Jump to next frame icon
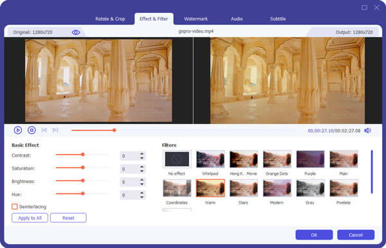The width and height of the screenshot is (386, 248). pos(55,130)
